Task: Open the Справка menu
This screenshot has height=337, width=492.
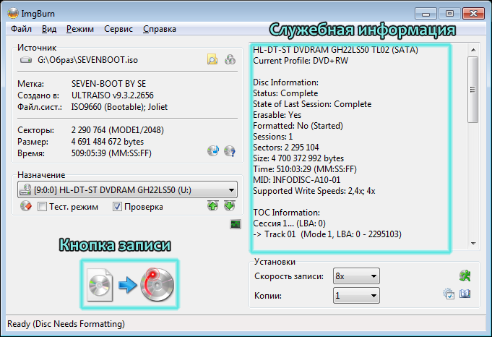Action: (159, 29)
